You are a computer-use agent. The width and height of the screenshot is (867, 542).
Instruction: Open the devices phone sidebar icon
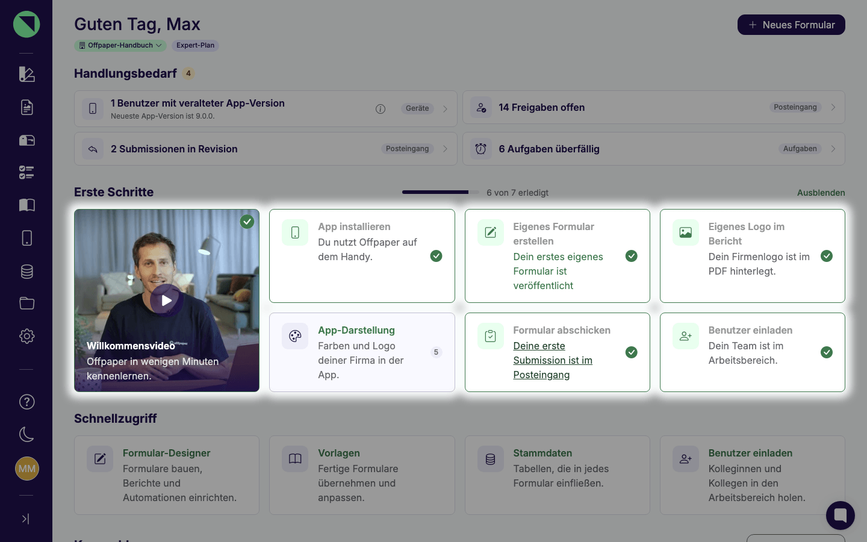coord(26,238)
